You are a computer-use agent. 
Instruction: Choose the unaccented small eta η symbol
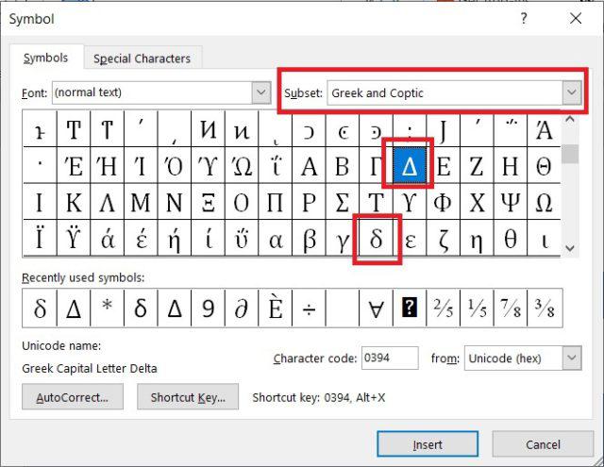point(477,239)
